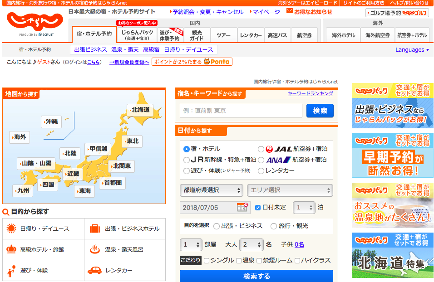434x282 pixels.
Task: Click 新規会員登録へ link
Action: (129, 62)
